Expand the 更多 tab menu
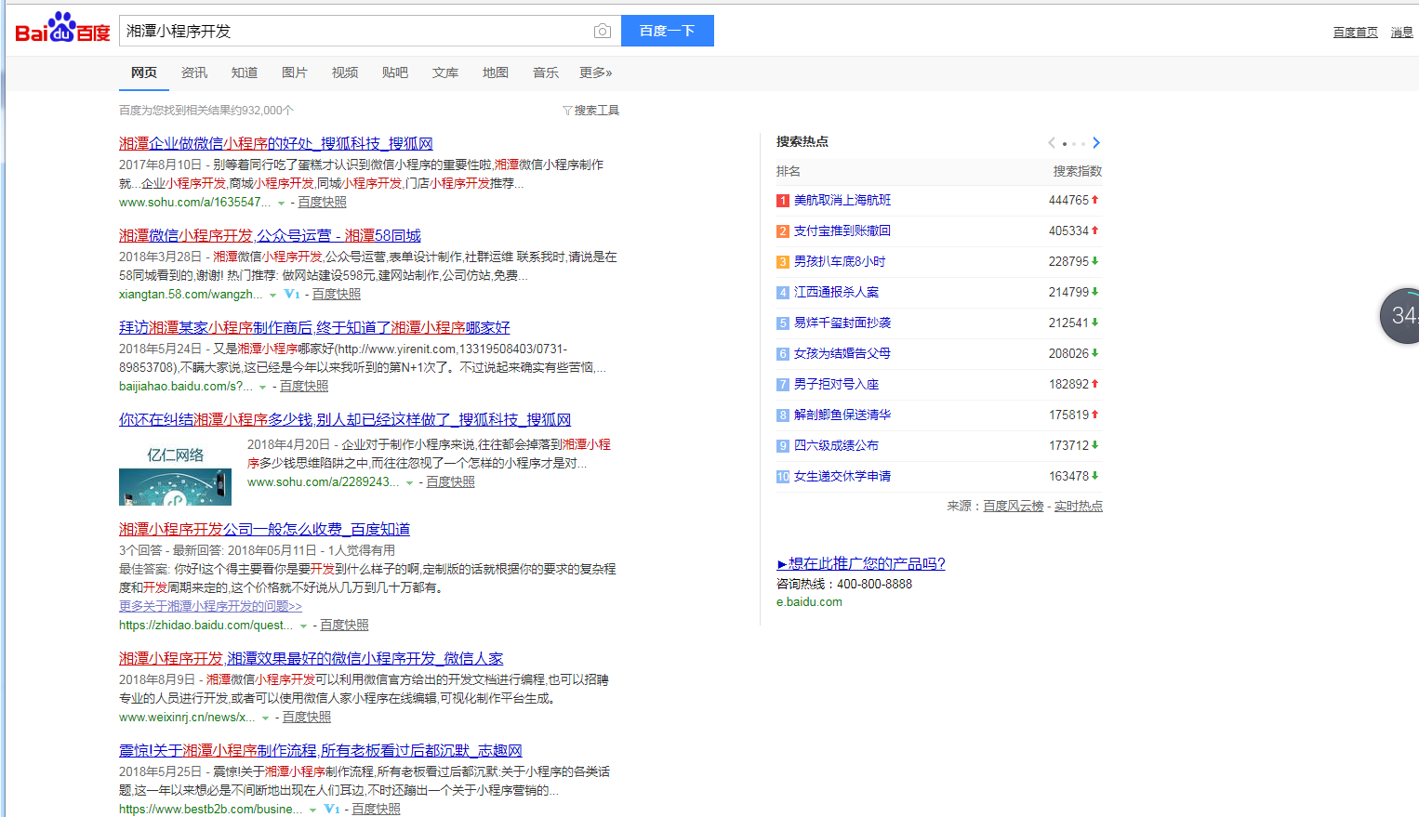The height and width of the screenshot is (817, 1419). tap(595, 72)
